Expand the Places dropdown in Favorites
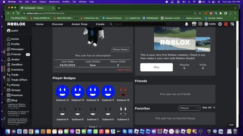 click(x=189, y=108)
